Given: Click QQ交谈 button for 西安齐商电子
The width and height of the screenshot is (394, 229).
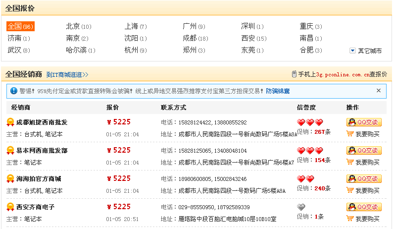Looking at the screenshot, I should pos(364,207).
